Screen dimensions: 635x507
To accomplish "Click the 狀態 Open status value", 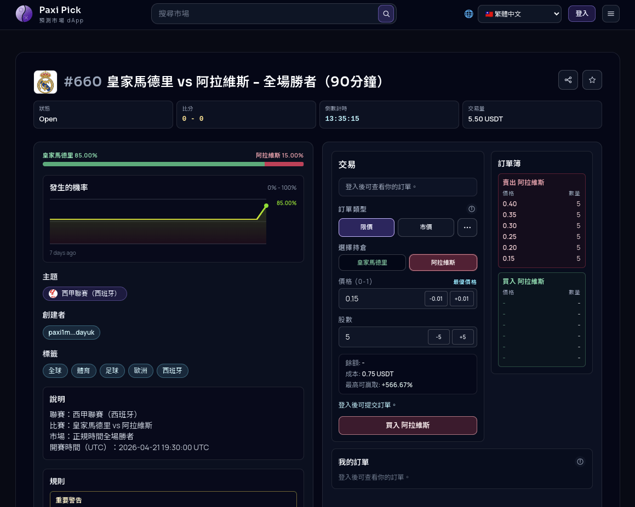I will tap(48, 119).
